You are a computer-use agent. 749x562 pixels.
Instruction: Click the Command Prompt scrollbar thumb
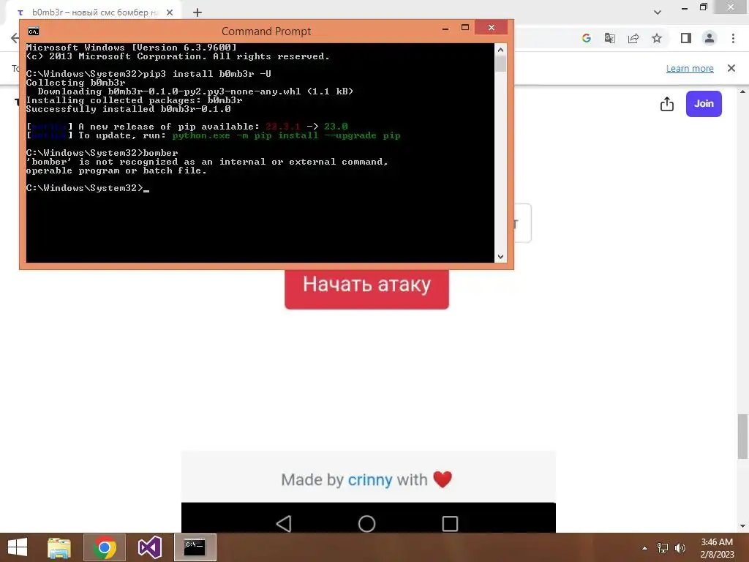[500, 63]
